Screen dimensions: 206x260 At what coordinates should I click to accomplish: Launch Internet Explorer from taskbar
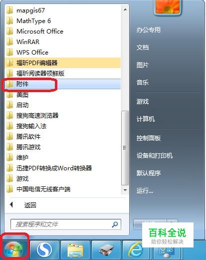pyautogui.click(x=136, y=250)
